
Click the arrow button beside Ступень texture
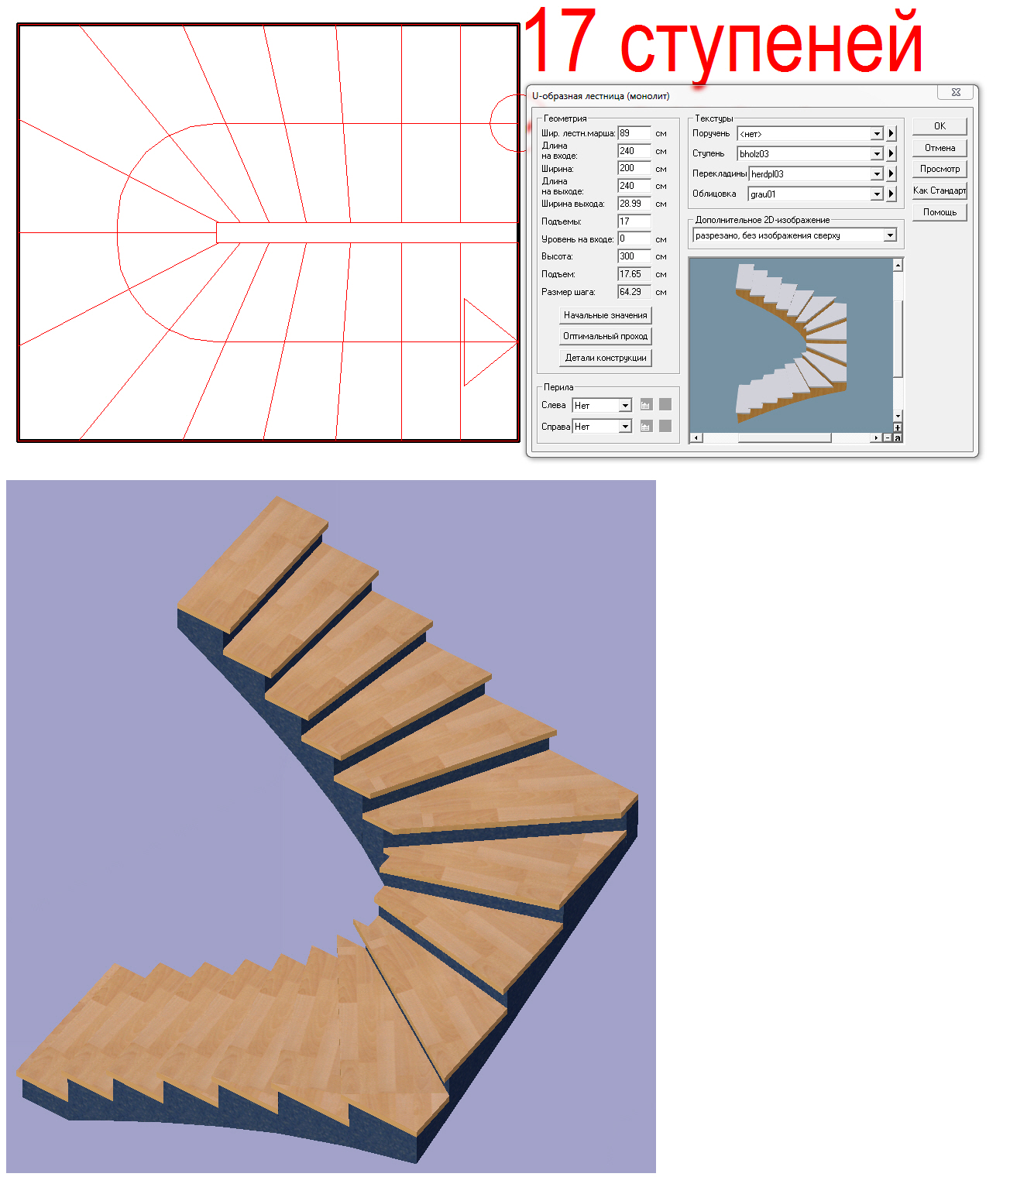[x=891, y=153]
